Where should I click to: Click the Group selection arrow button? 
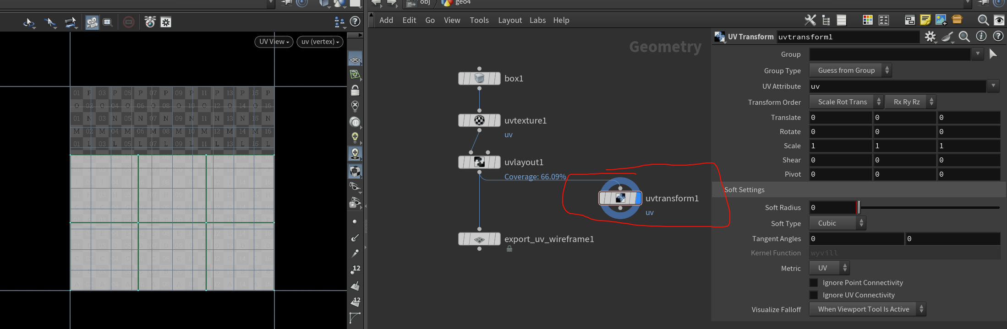(x=993, y=54)
